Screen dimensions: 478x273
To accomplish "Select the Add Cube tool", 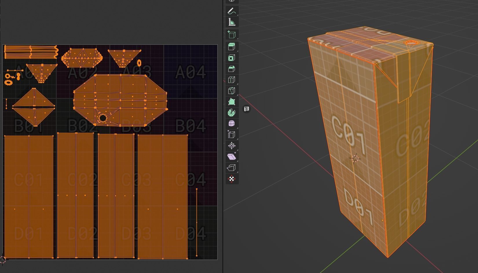I will click(232, 34).
